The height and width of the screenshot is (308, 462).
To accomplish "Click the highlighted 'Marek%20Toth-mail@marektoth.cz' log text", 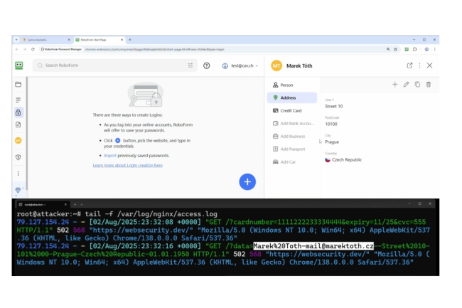I will (313, 246).
